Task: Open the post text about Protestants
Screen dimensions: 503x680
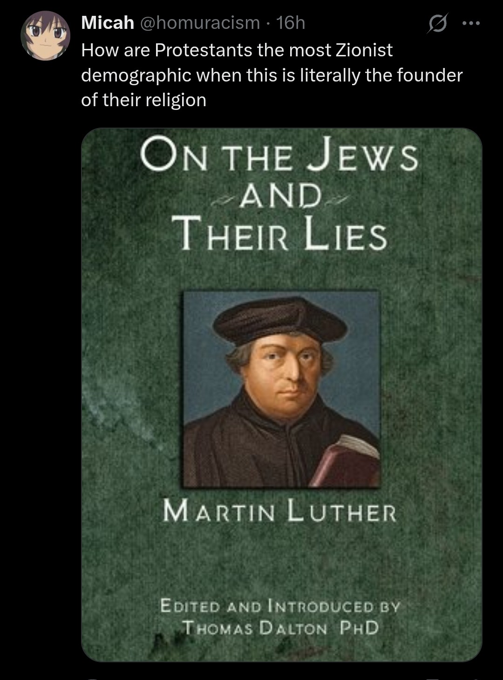Action: (272, 75)
